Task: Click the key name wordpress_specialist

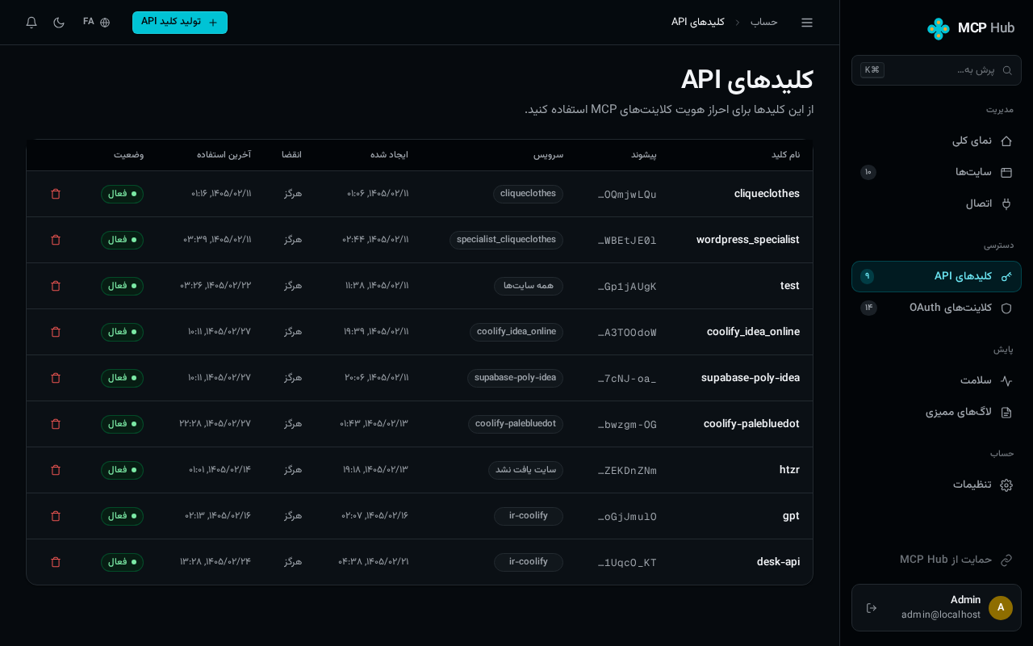Action: (748, 240)
